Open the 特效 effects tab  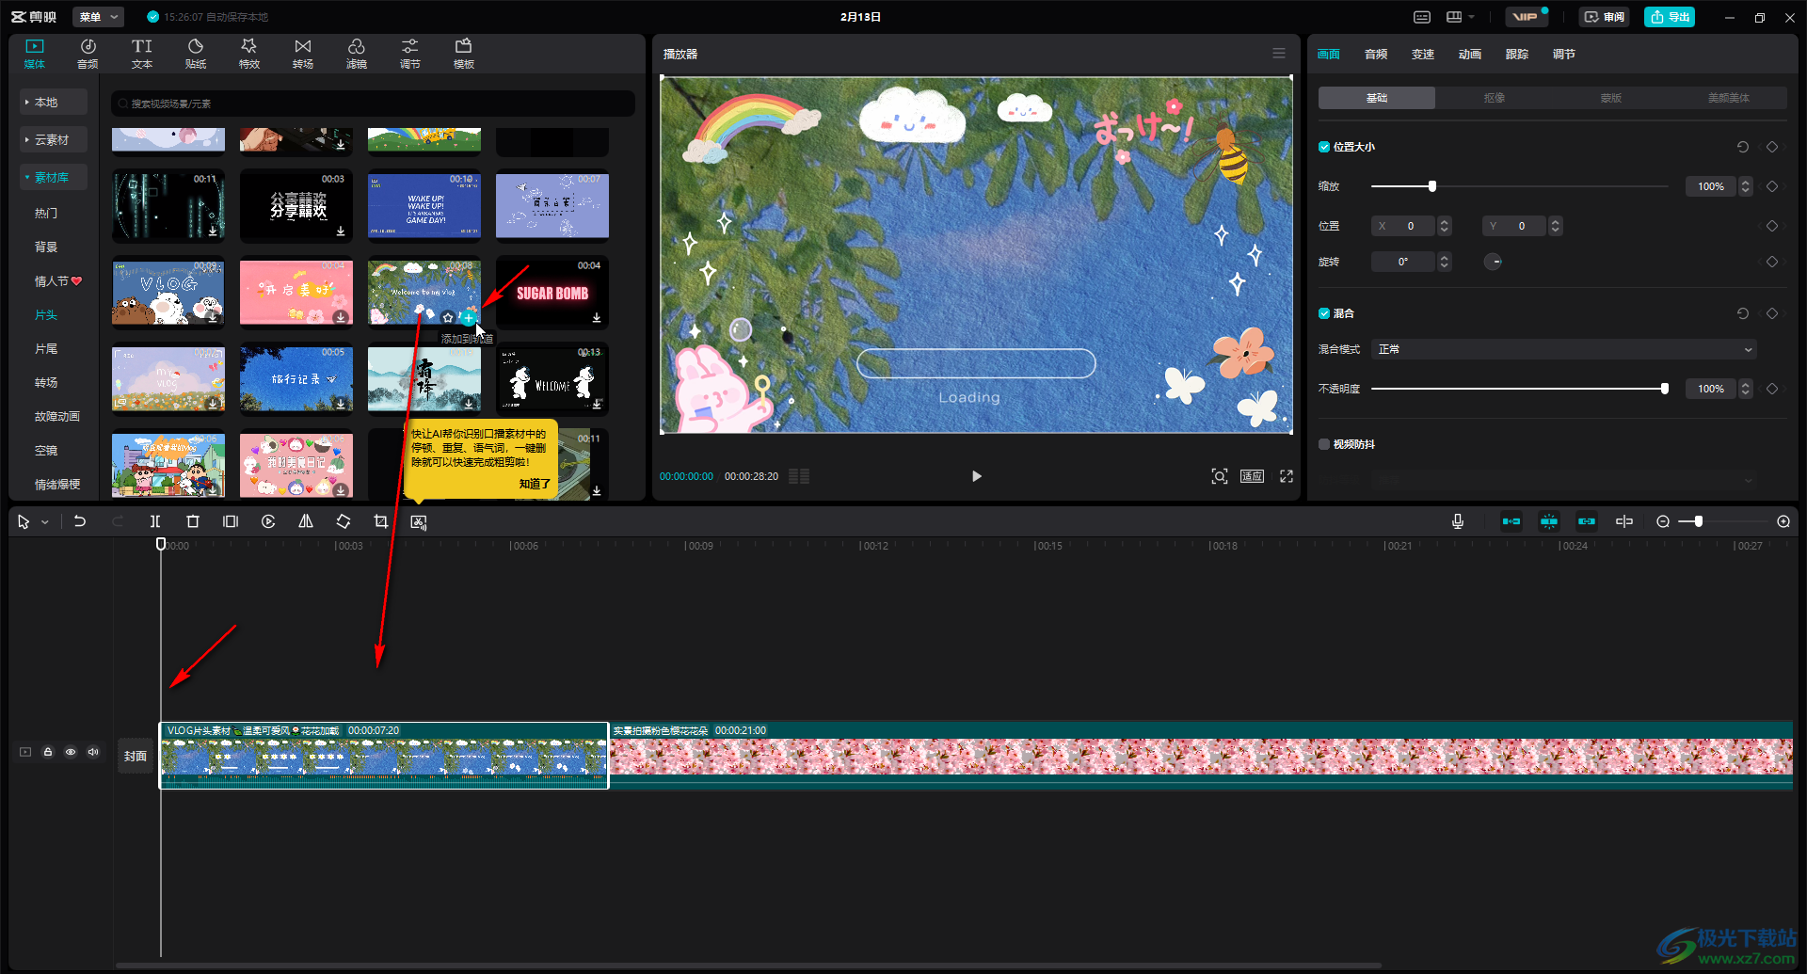coord(249,54)
